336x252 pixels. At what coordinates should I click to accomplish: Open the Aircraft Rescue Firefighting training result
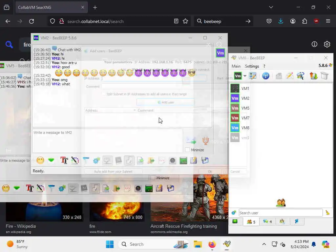pos(184,226)
